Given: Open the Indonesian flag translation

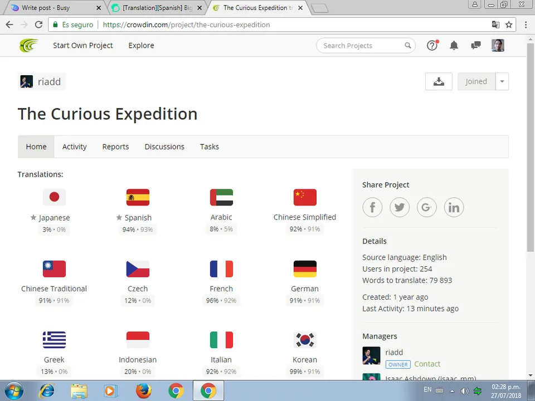Looking at the screenshot, I should point(138,340).
